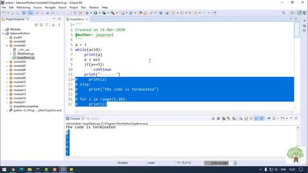Toggle Show Console on Standard Output change
Viewport: 308px width, 173px height.
click(x=257, y=119)
